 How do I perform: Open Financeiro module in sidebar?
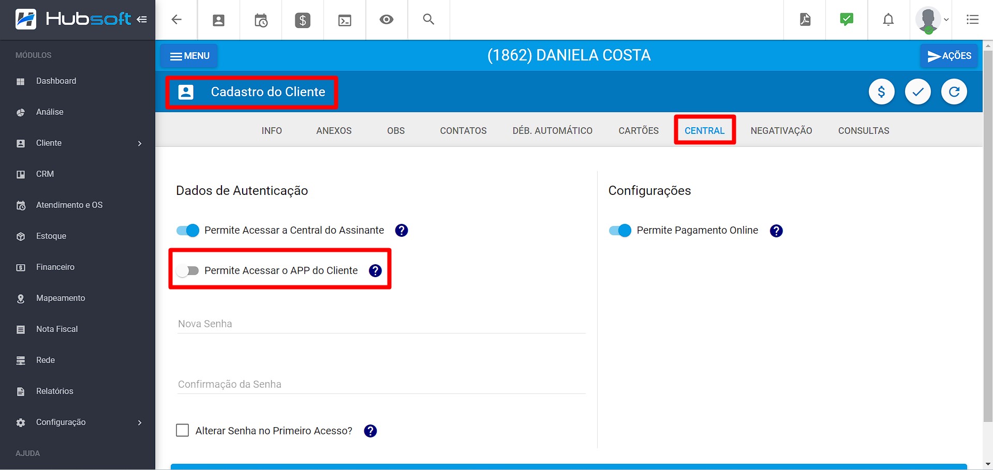(78, 267)
